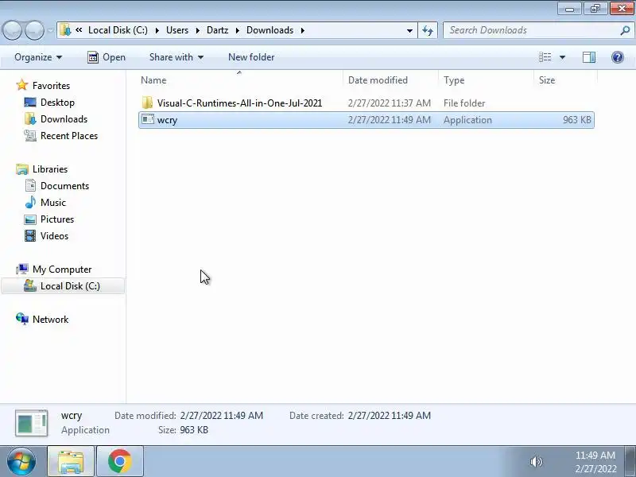Click wcry preview thumbnail in details pane
Screen dimensions: 636x477
click(31, 423)
